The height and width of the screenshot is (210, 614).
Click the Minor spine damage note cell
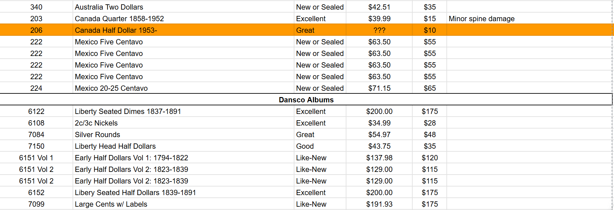tap(529, 19)
